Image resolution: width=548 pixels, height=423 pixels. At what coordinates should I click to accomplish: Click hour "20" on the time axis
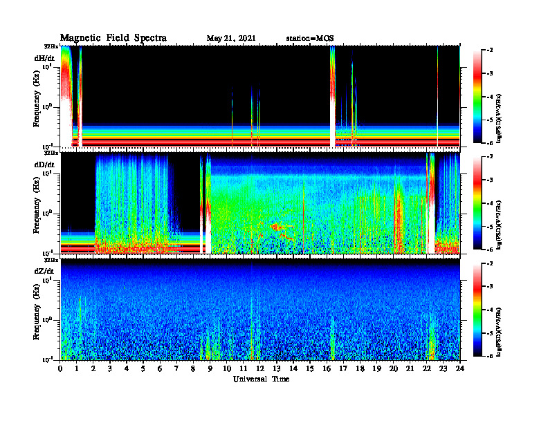394,369
